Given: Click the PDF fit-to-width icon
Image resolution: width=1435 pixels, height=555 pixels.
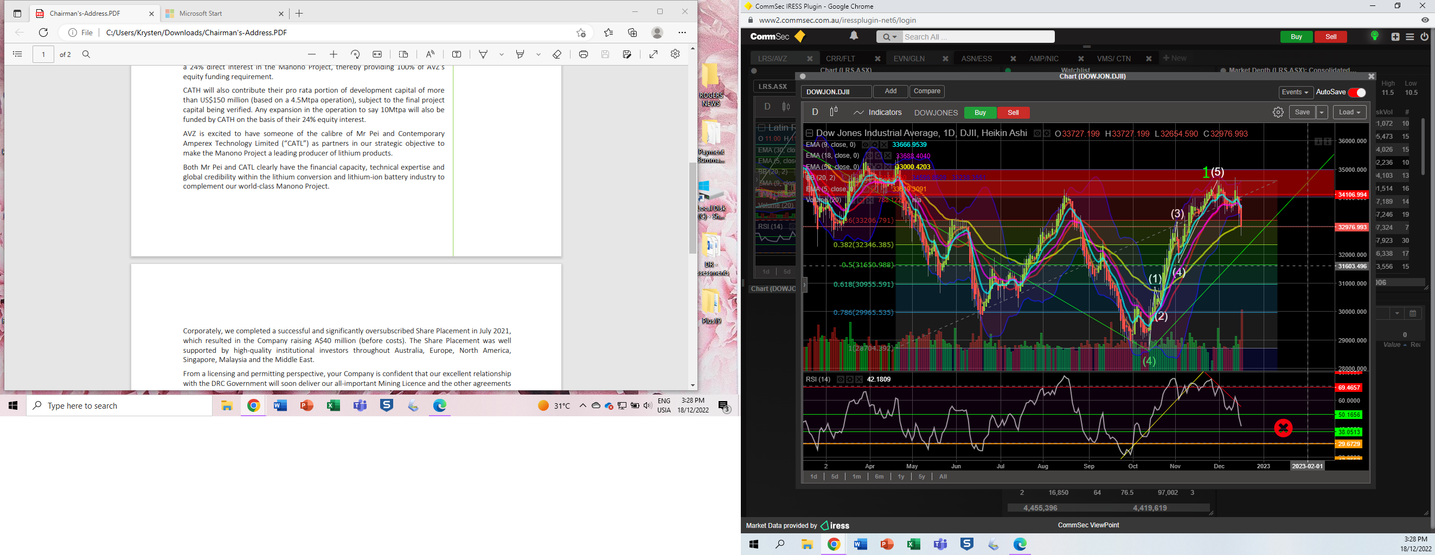Looking at the screenshot, I should [377, 54].
